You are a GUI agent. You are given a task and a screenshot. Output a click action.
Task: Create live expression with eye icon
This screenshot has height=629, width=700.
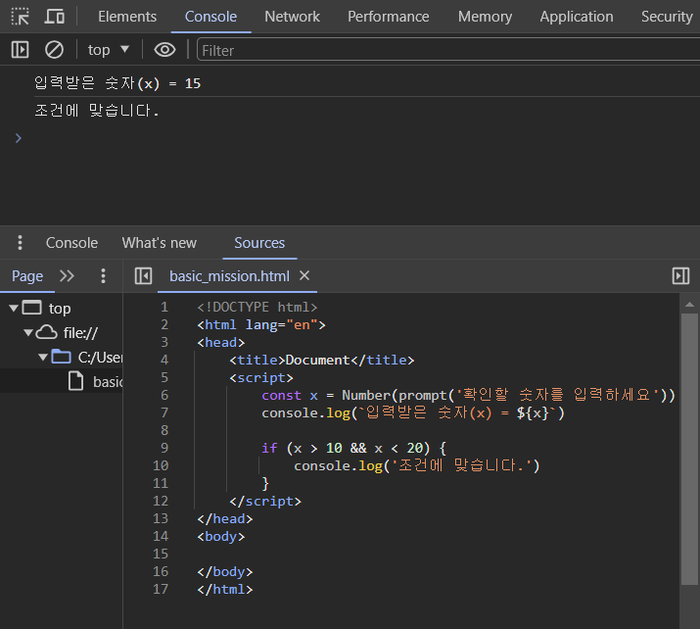164,50
